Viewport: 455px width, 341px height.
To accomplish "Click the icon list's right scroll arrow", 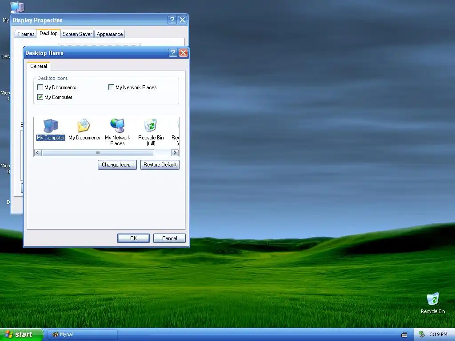I will tap(175, 153).
